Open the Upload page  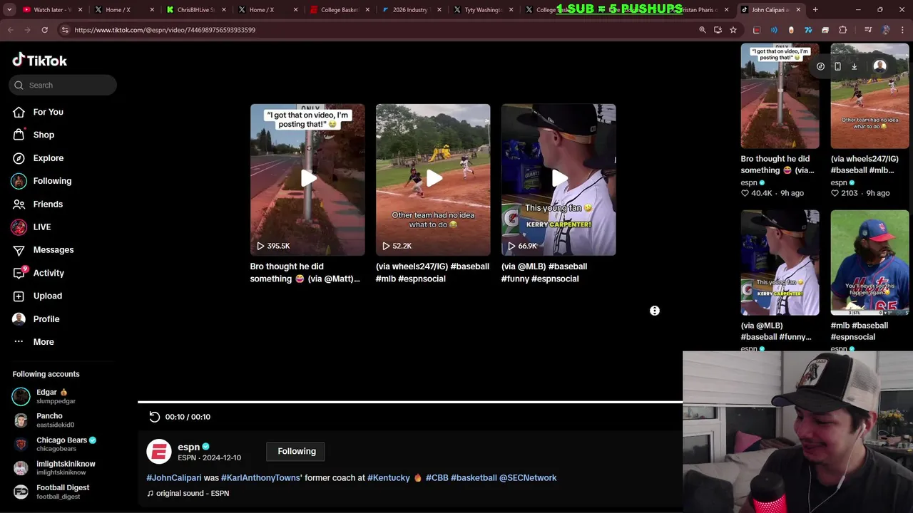[47, 296]
